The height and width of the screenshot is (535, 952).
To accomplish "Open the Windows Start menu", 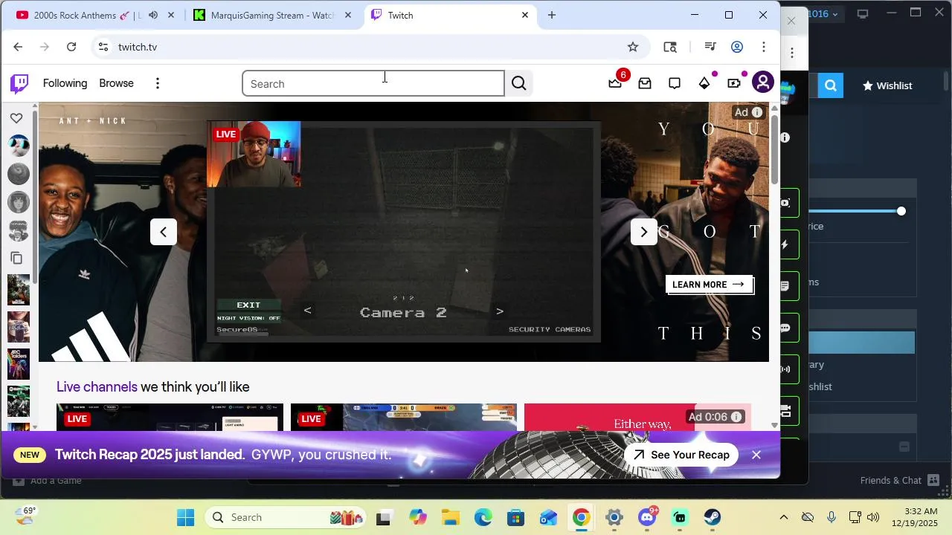I will pos(185,517).
